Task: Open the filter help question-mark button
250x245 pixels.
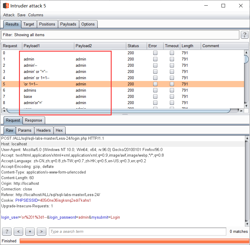Action: point(244,35)
